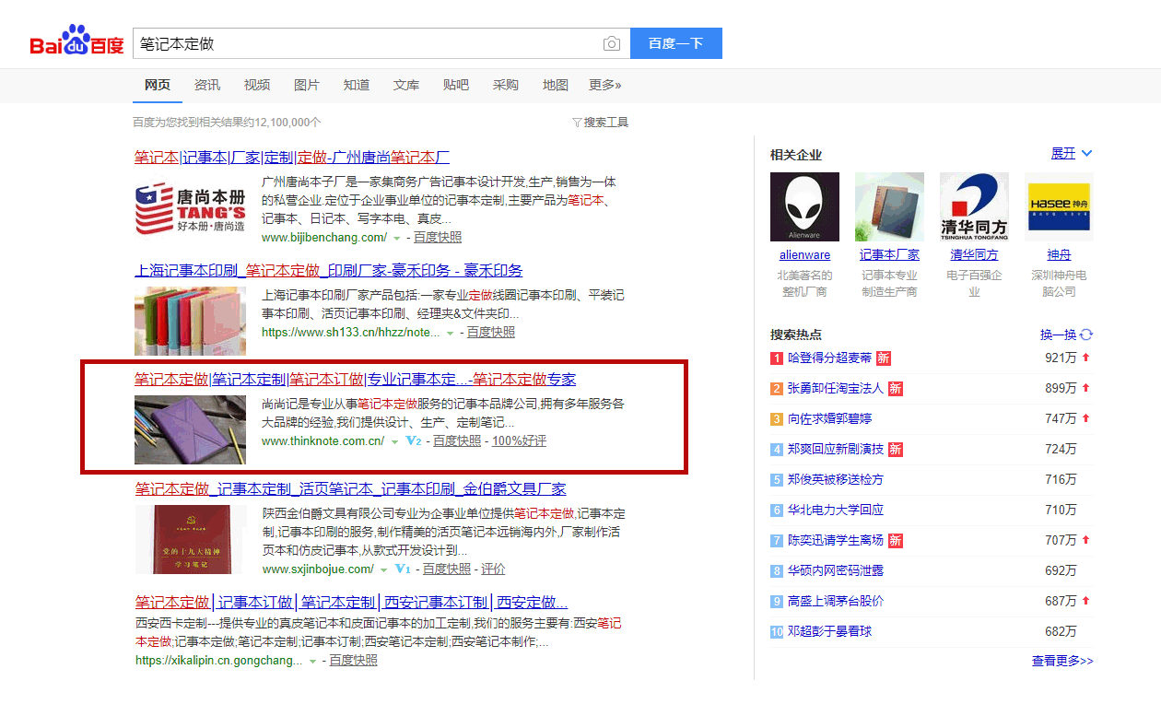Click the 百度一下 search button
The height and width of the screenshot is (716, 1161).
(675, 43)
